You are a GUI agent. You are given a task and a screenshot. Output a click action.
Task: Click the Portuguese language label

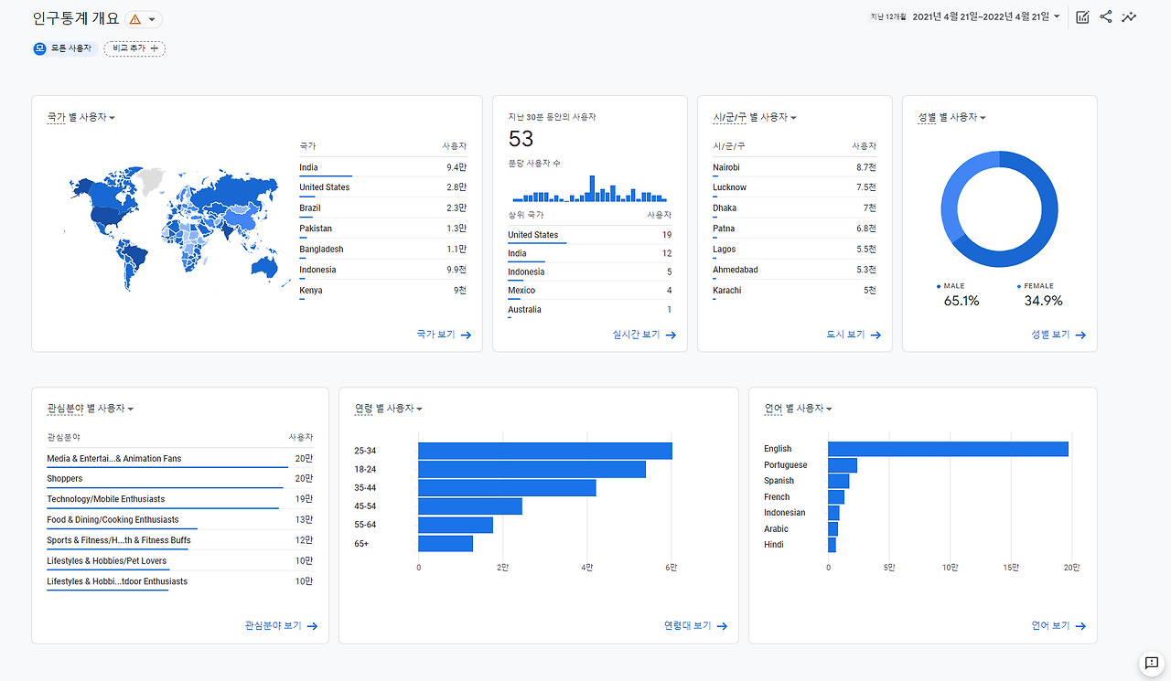point(786,465)
